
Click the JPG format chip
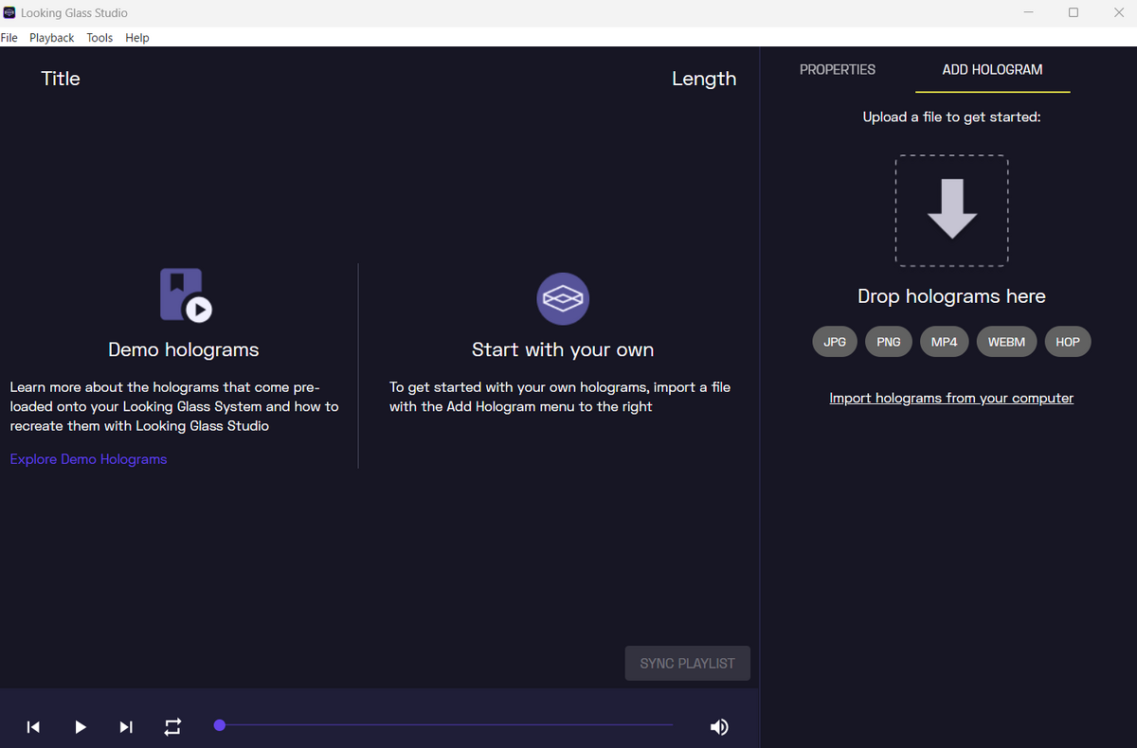[835, 342]
